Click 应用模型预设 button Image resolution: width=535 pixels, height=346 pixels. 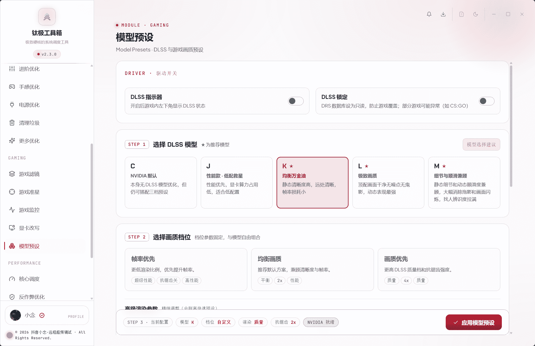[x=474, y=322]
